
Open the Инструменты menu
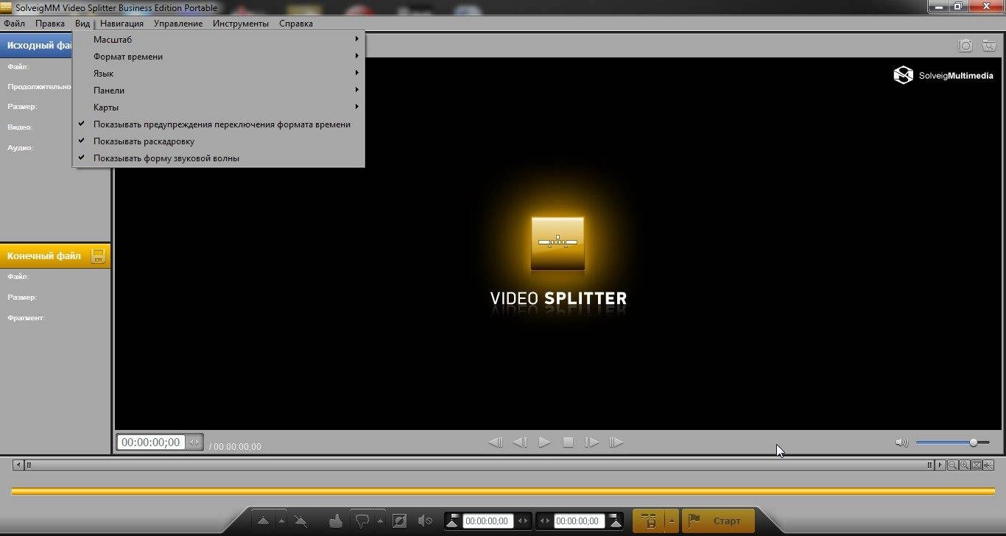pyautogui.click(x=241, y=24)
